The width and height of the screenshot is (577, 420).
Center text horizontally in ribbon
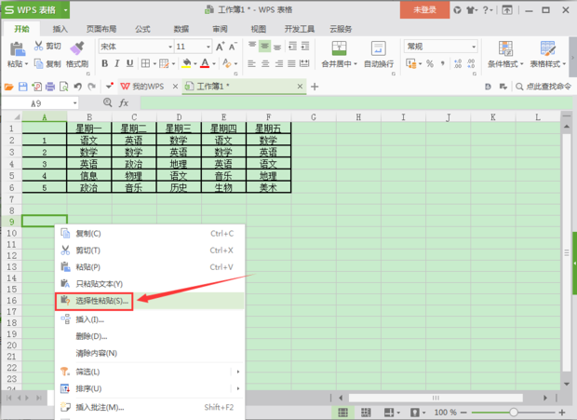(x=265, y=63)
